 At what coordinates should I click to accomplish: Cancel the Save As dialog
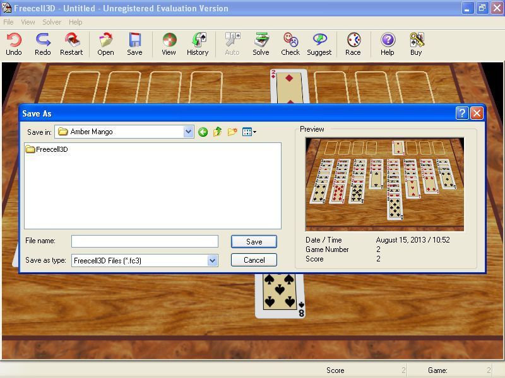tap(254, 260)
